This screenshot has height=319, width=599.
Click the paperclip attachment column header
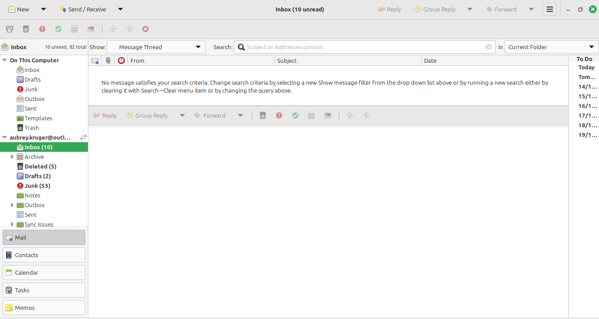[x=108, y=61]
